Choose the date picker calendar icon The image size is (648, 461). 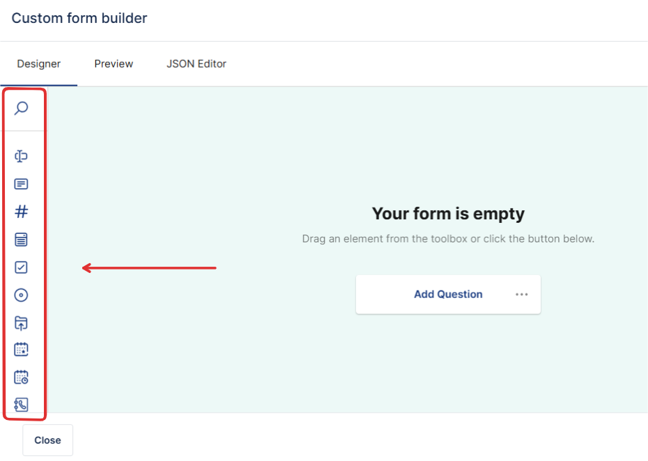(22, 350)
